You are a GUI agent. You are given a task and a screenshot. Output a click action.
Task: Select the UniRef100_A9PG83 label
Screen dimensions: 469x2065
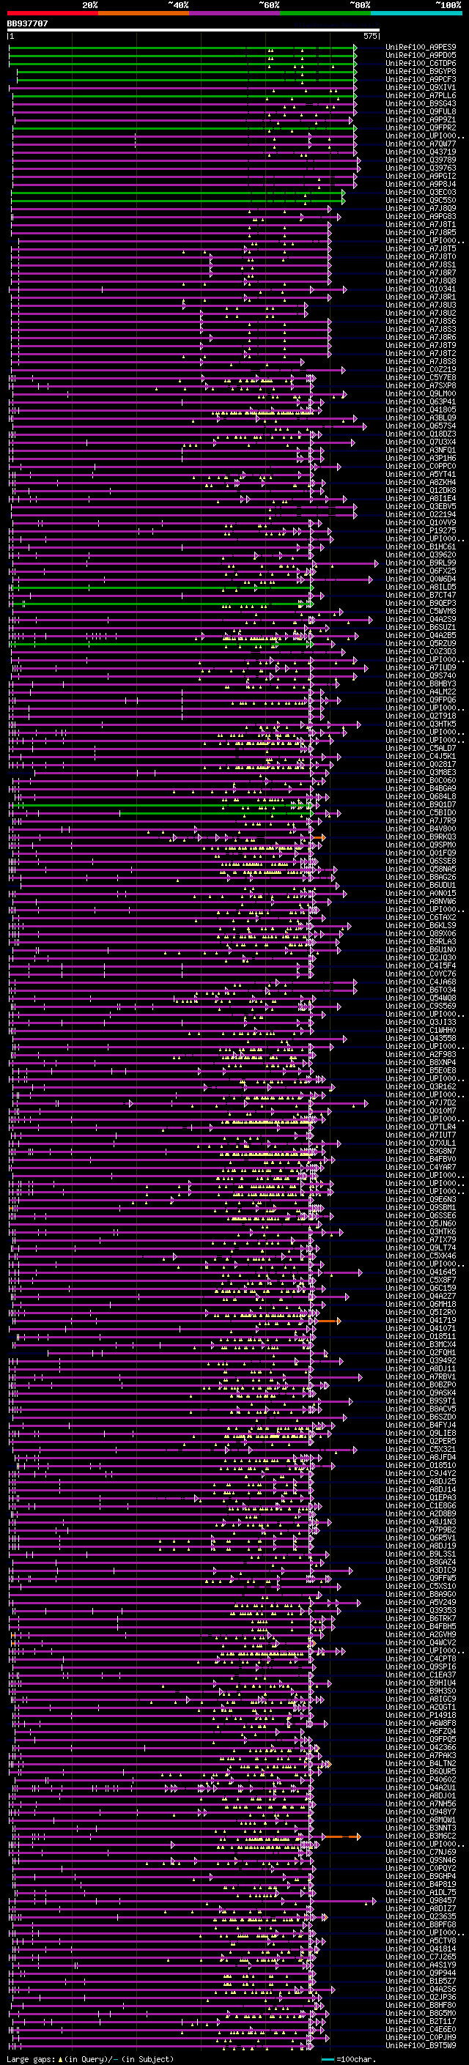[x=421, y=216]
